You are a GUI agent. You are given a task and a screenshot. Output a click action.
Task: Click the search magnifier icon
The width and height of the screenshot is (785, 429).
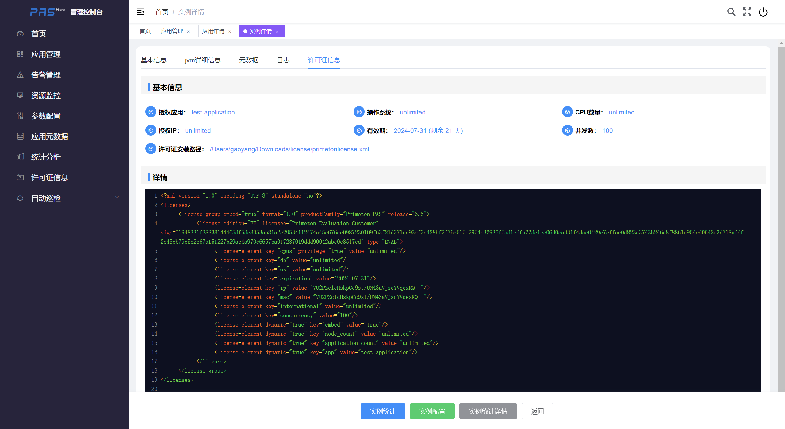click(731, 12)
